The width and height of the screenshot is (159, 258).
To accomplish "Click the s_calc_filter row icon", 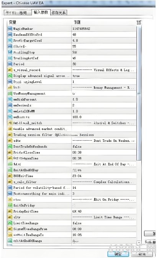I will tap(10, 182).
